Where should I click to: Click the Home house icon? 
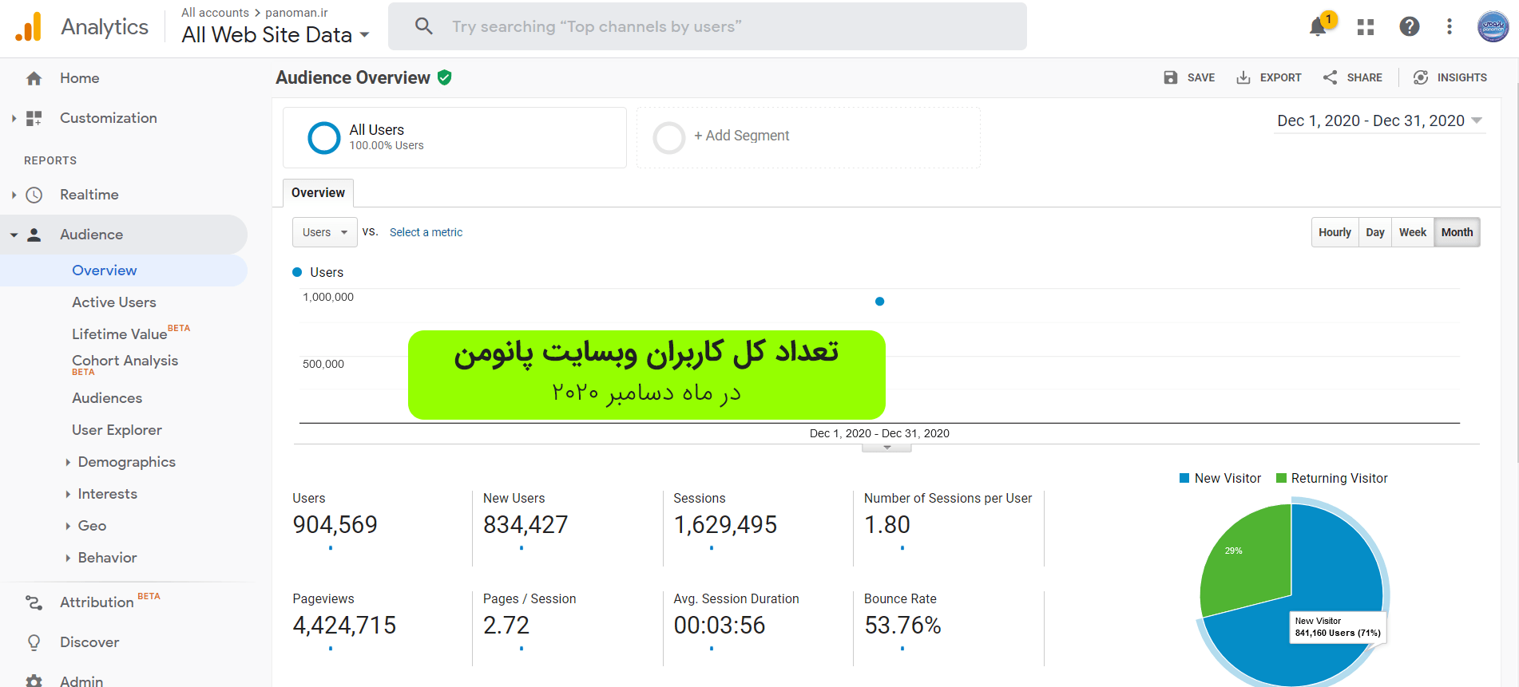34,78
